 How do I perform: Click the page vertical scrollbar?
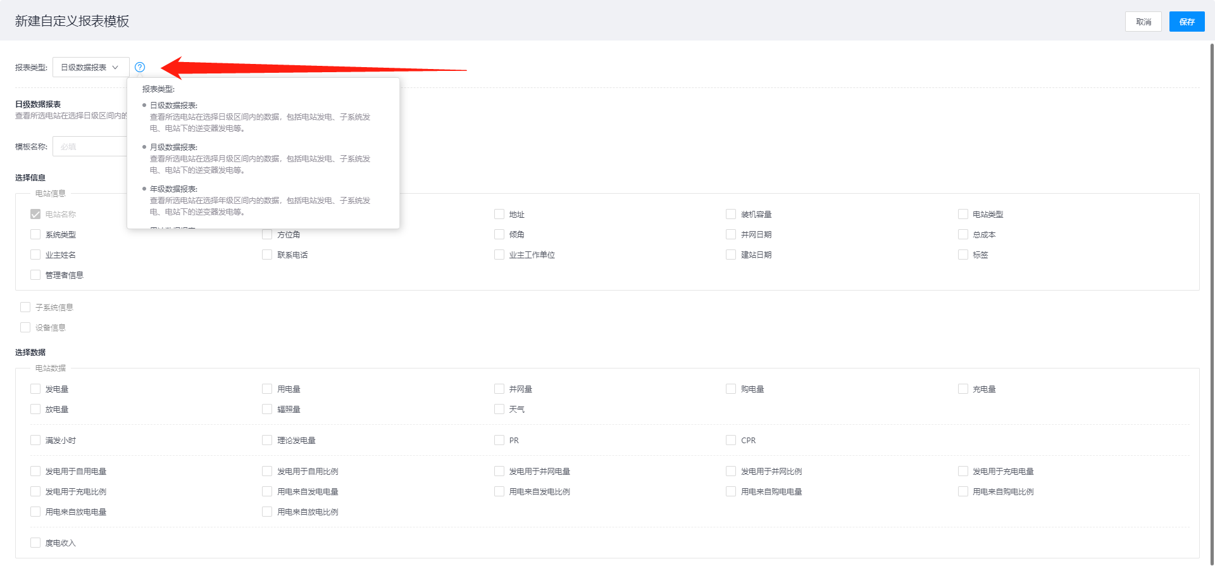(x=1212, y=304)
